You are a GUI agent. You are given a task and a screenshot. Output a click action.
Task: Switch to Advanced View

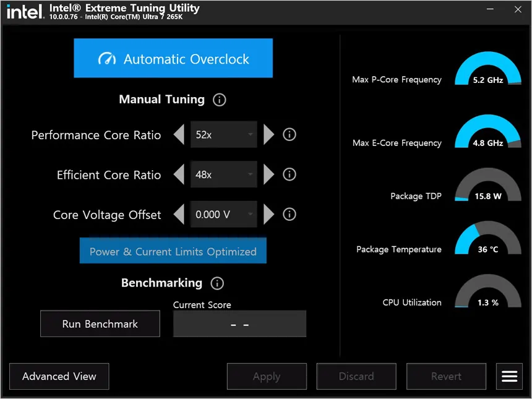(59, 376)
